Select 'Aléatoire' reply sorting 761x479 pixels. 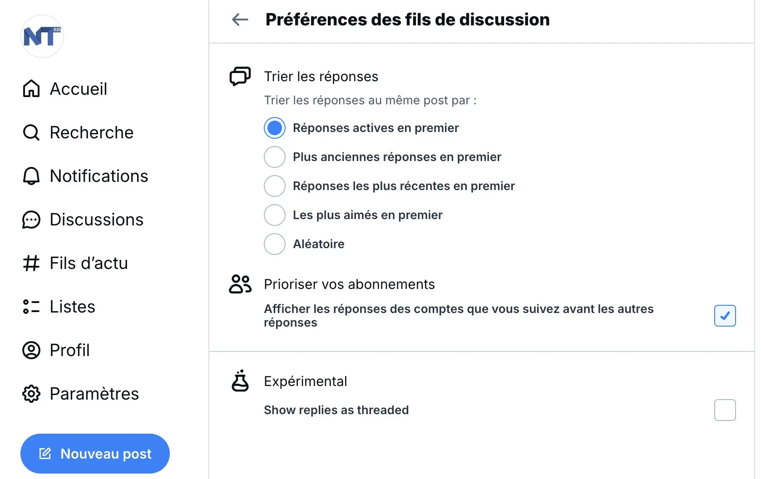coord(275,244)
